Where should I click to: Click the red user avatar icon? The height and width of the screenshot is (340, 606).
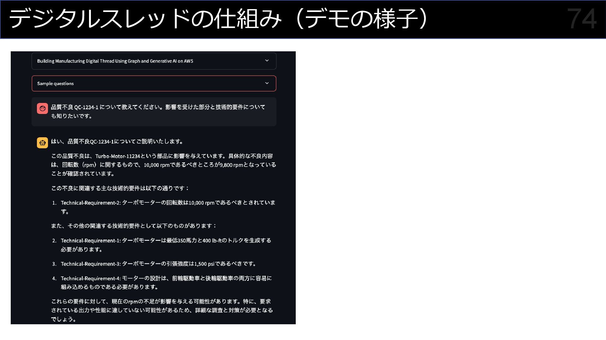(42, 109)
